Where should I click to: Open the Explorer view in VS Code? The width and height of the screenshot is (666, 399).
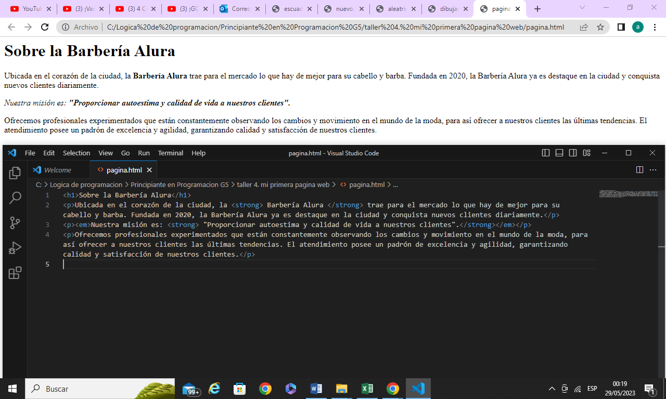15,173
